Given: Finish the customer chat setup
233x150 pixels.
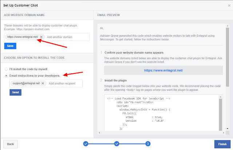Looking at the screenshot, I should point(222,144).
